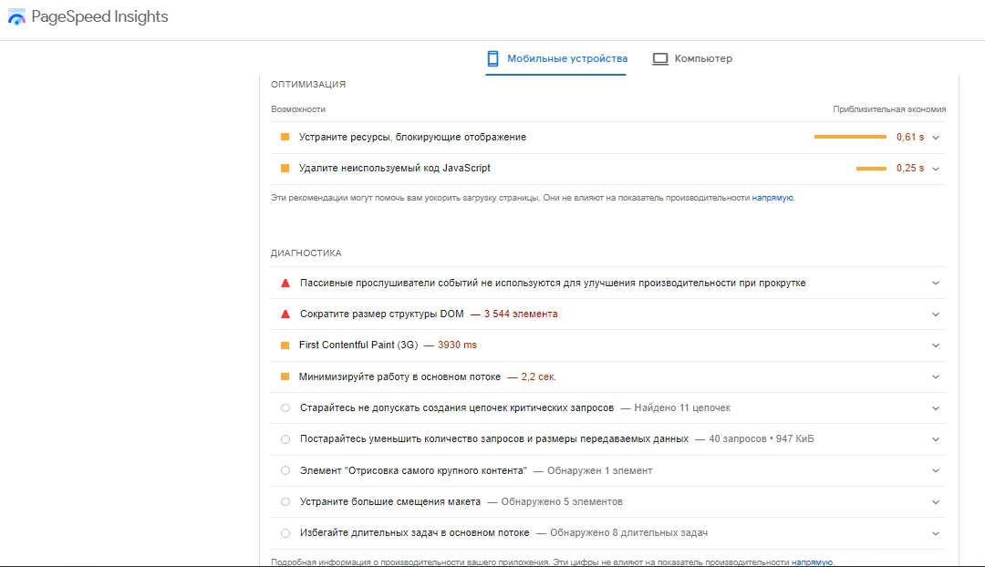Click the PageSpeed Insights logo icon
The height and width of the screenshot is (567, 985).
coord(17,18)
